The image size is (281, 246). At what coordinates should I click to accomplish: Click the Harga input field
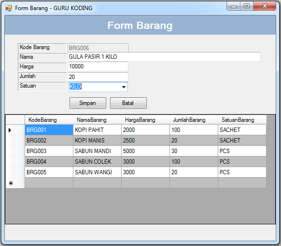[98, 66]
